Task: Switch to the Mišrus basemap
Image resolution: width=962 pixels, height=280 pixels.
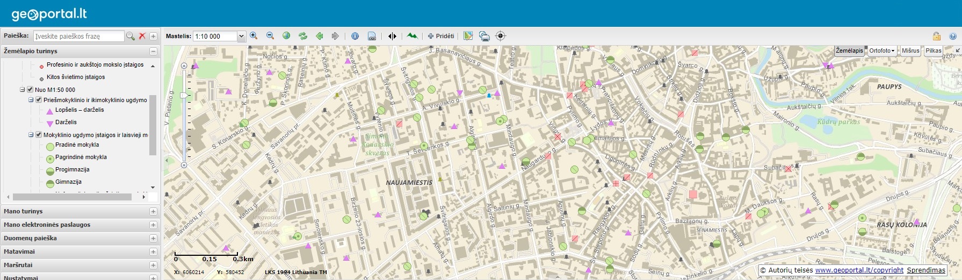Action: pos(910,51)
